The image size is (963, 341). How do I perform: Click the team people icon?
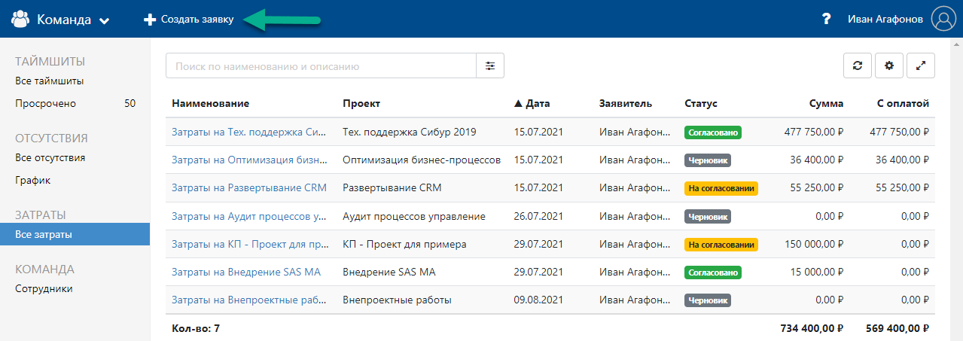[20, 20]
